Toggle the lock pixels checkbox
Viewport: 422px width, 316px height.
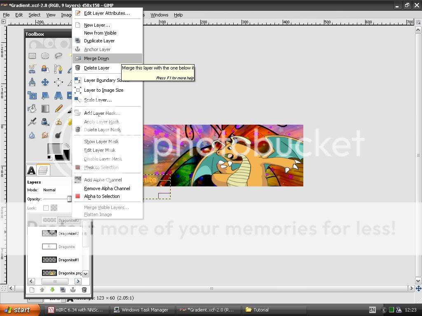(x=46, y=208)
